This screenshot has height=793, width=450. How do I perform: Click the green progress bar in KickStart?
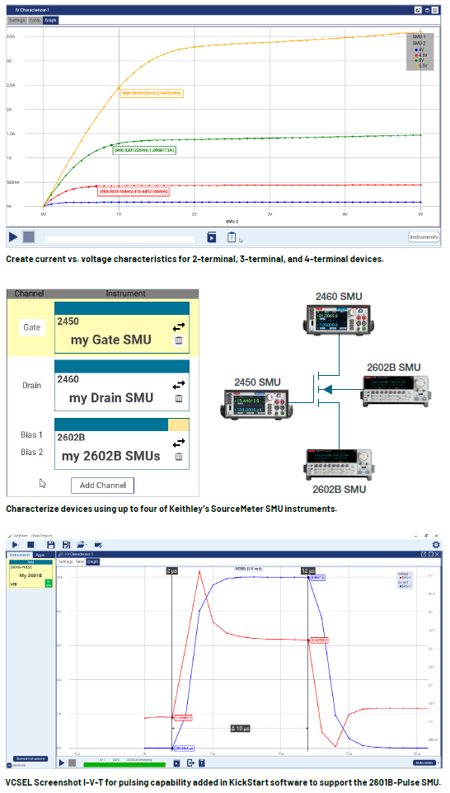[x=124, y=765]
